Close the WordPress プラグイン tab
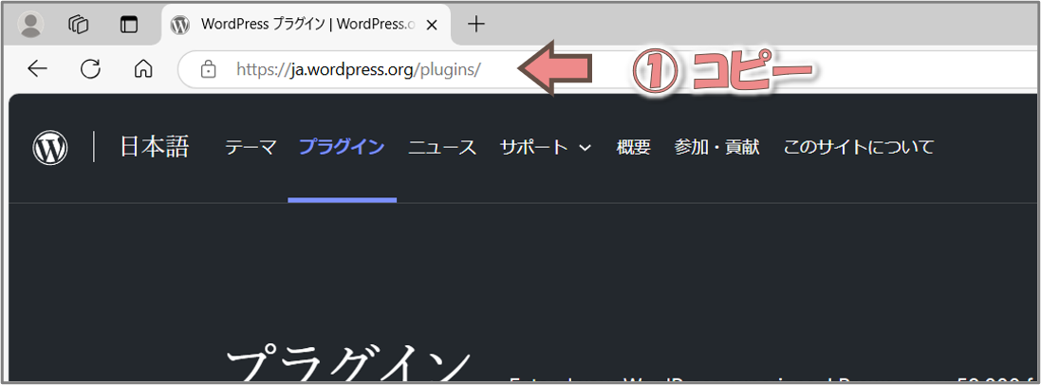The image size is (1041, 385). (431, 26)
